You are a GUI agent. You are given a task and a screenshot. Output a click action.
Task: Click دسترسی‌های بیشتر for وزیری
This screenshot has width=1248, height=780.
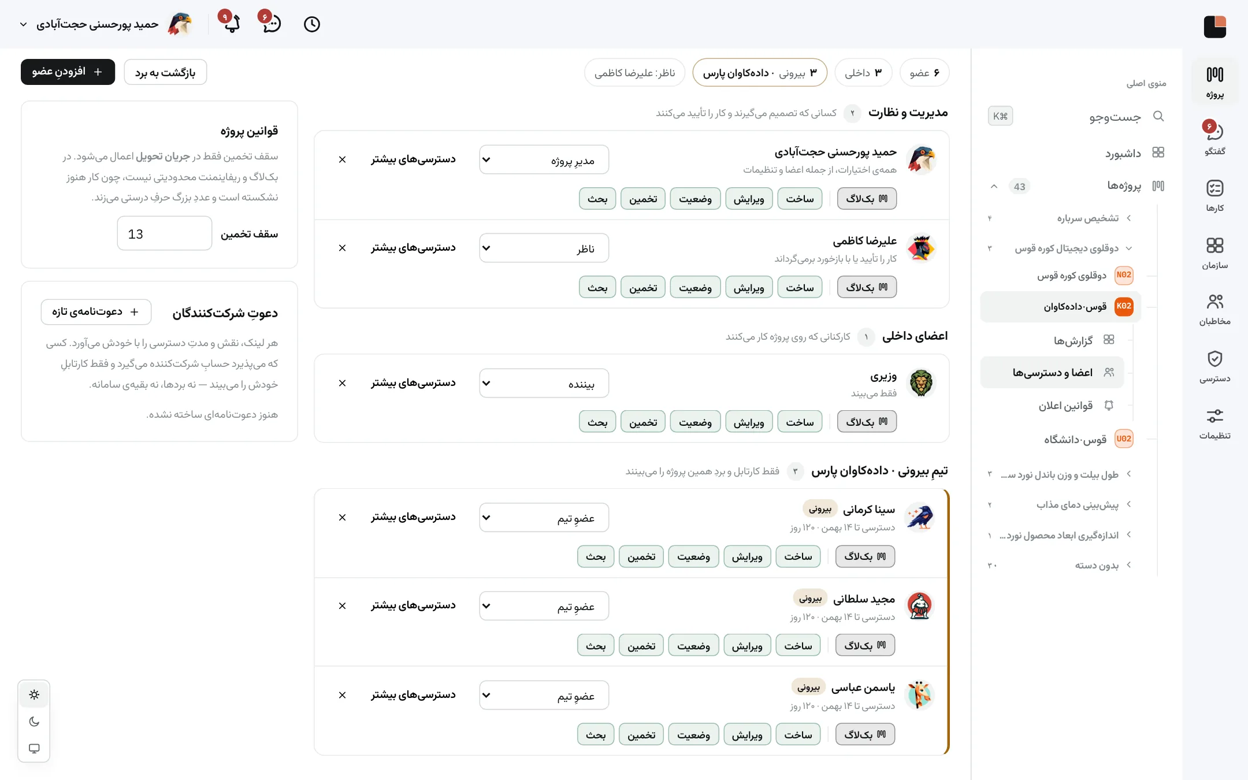413,382
